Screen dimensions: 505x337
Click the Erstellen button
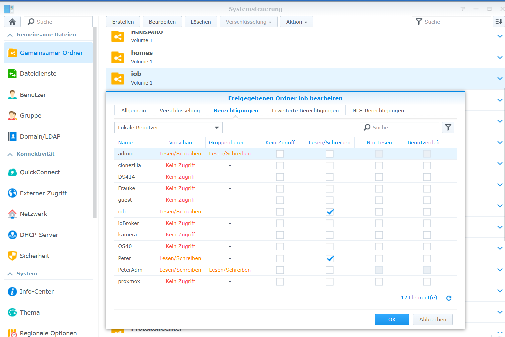click(123, 22)
